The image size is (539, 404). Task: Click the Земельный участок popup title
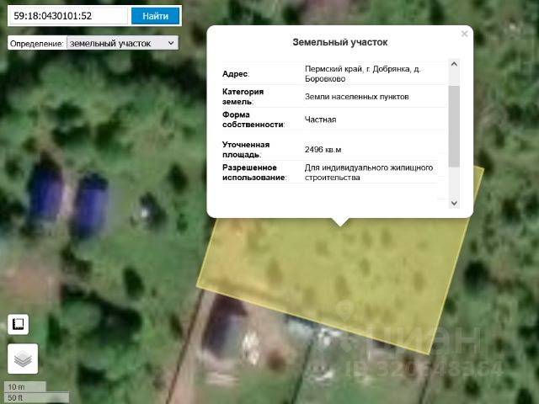click(340, 42)
